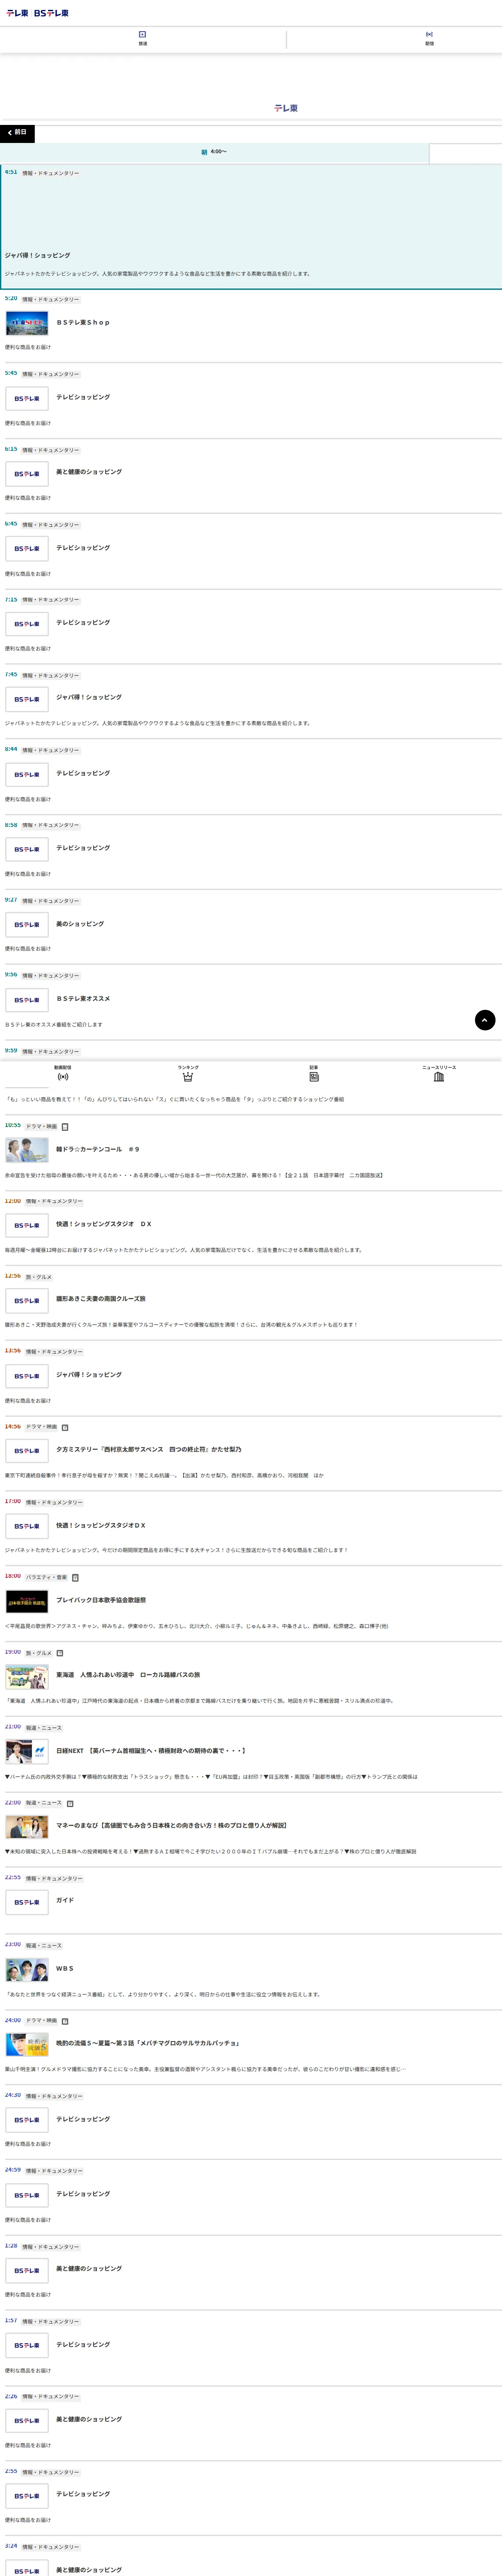This screenshot has height=2576, width=502.
Task: Open the BSテレ東Shop program thumbnail
Action: [27, 323]
